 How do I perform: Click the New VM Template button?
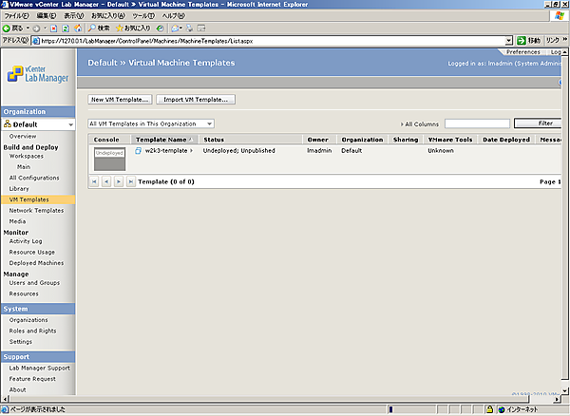119,99
